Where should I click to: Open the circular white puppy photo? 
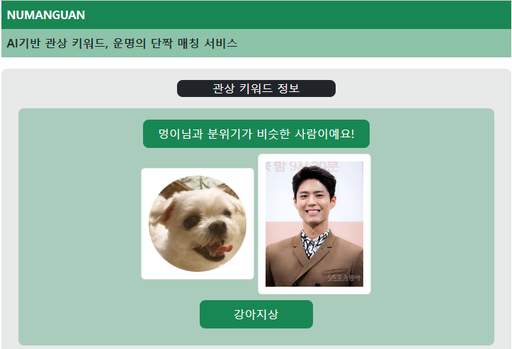tap(198, 224)
